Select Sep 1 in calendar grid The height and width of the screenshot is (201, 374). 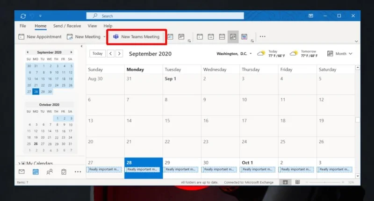tap(182, 84)
